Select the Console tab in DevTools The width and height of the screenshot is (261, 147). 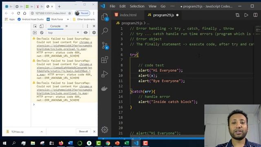tap(55, 26)
